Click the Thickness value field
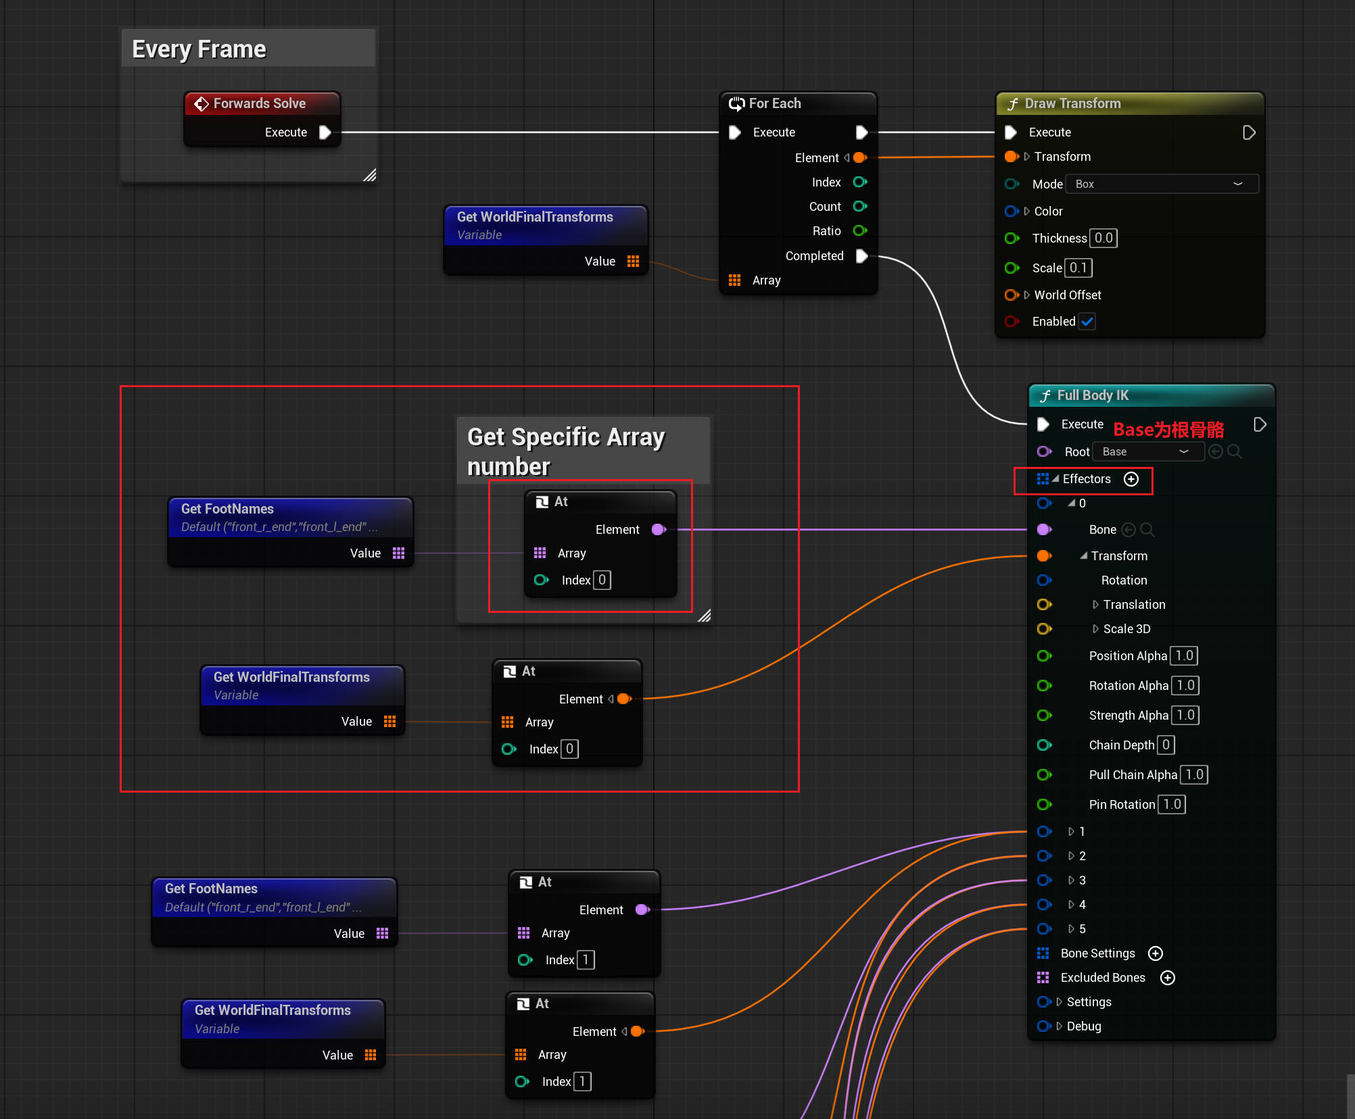 pos(1103,238)
